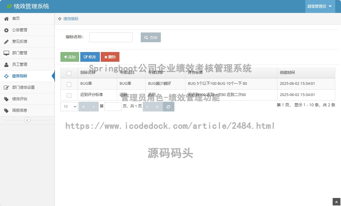
Task: Click the 指标名称 column header
Action: tap(98, 73)
